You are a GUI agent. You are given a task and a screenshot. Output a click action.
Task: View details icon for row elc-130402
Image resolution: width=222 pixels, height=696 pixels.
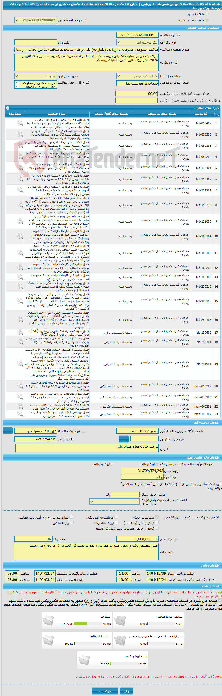pos(20,333)
